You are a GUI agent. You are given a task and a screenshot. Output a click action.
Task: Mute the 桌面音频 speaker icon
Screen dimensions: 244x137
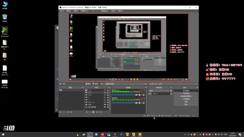point(140,103)
